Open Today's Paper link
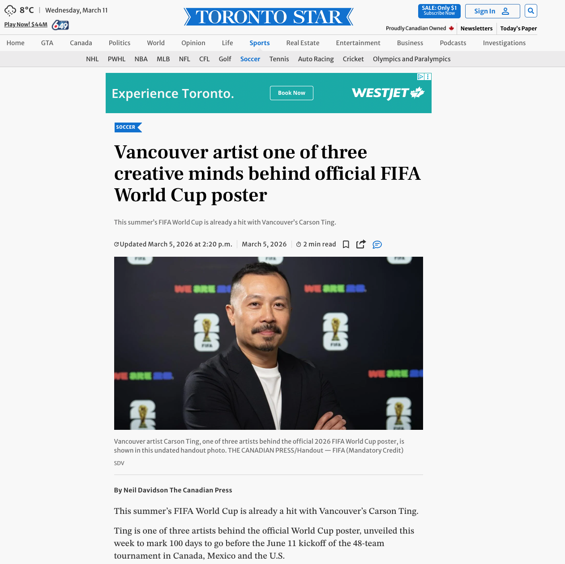The width and height of the screenshot is (565, 564). coord(518,28)
